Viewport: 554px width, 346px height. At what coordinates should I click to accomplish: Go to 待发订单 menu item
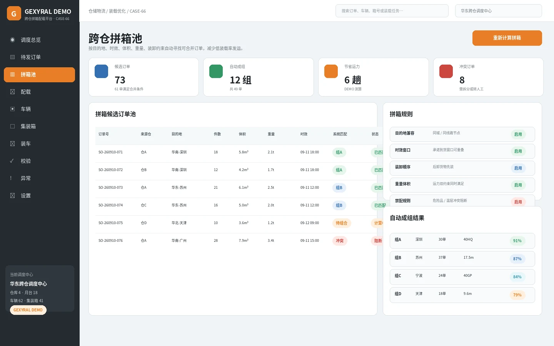(39, 57)
